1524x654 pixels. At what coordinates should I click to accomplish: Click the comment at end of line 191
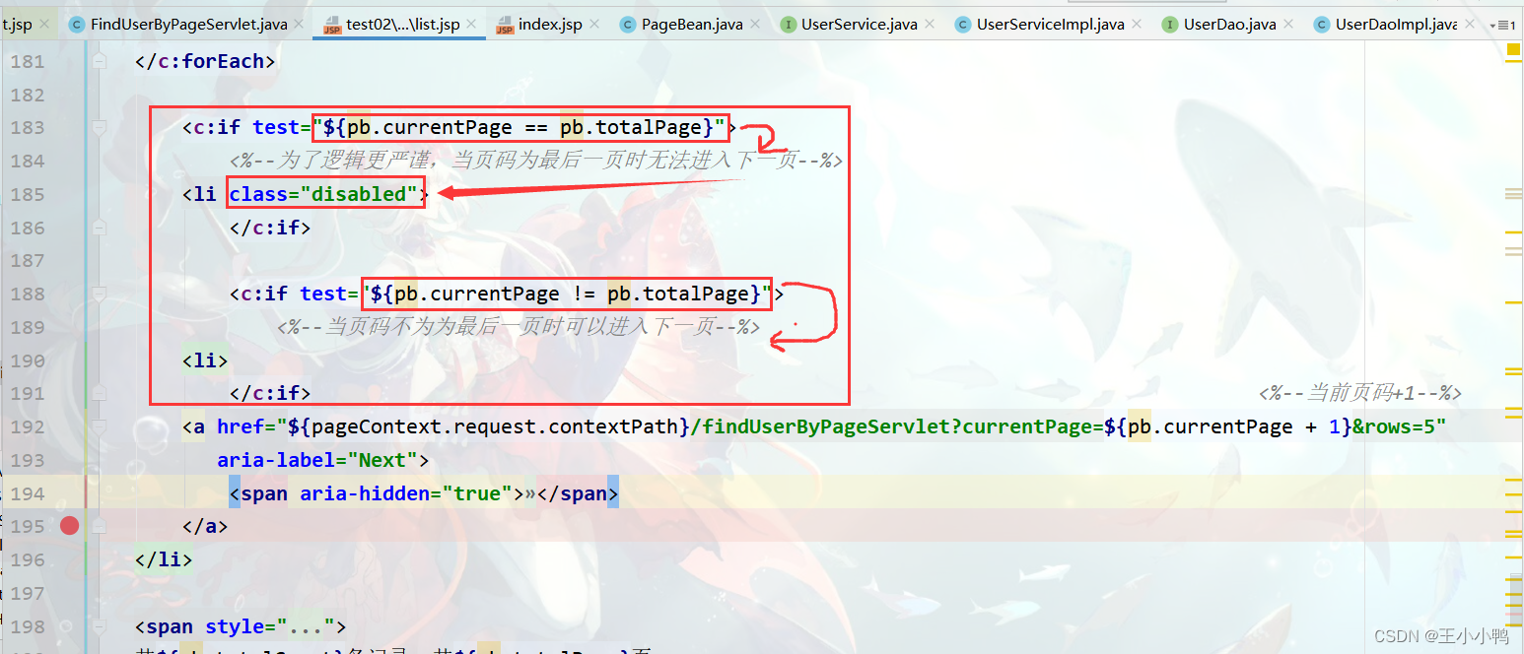tap(1360, 393)
